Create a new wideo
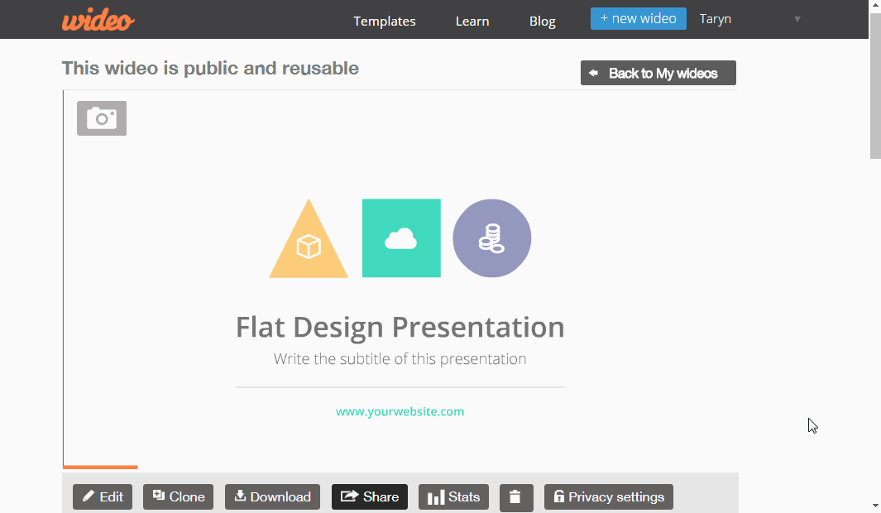 (x=638, y=19)
